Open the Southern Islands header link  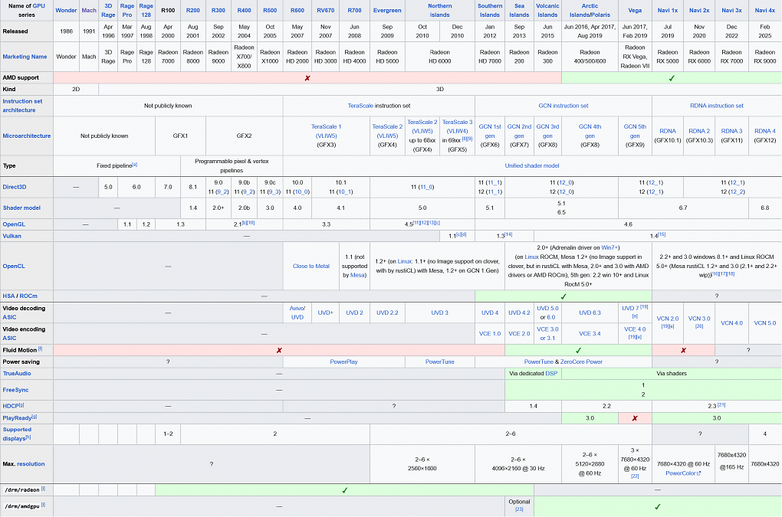[x=490, y=11]
